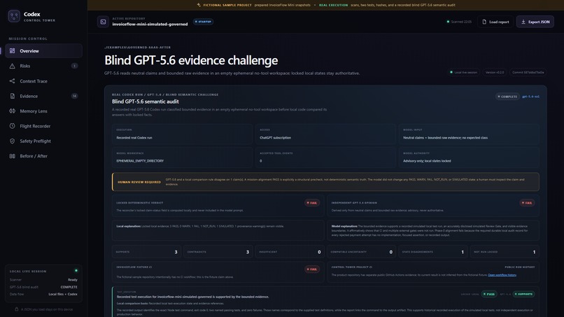Click the STARTUP badge by the repository name
Image resolution: width=564 pixels, height=317 pixels.
point(203,22)
